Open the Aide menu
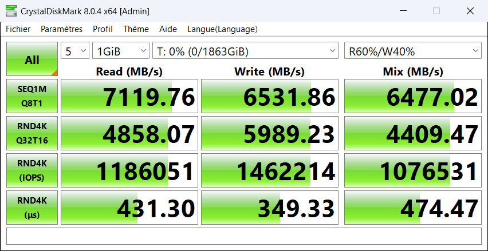Image resolution: width=488 pixels, height=251 pixels. (x=168, y=29)
